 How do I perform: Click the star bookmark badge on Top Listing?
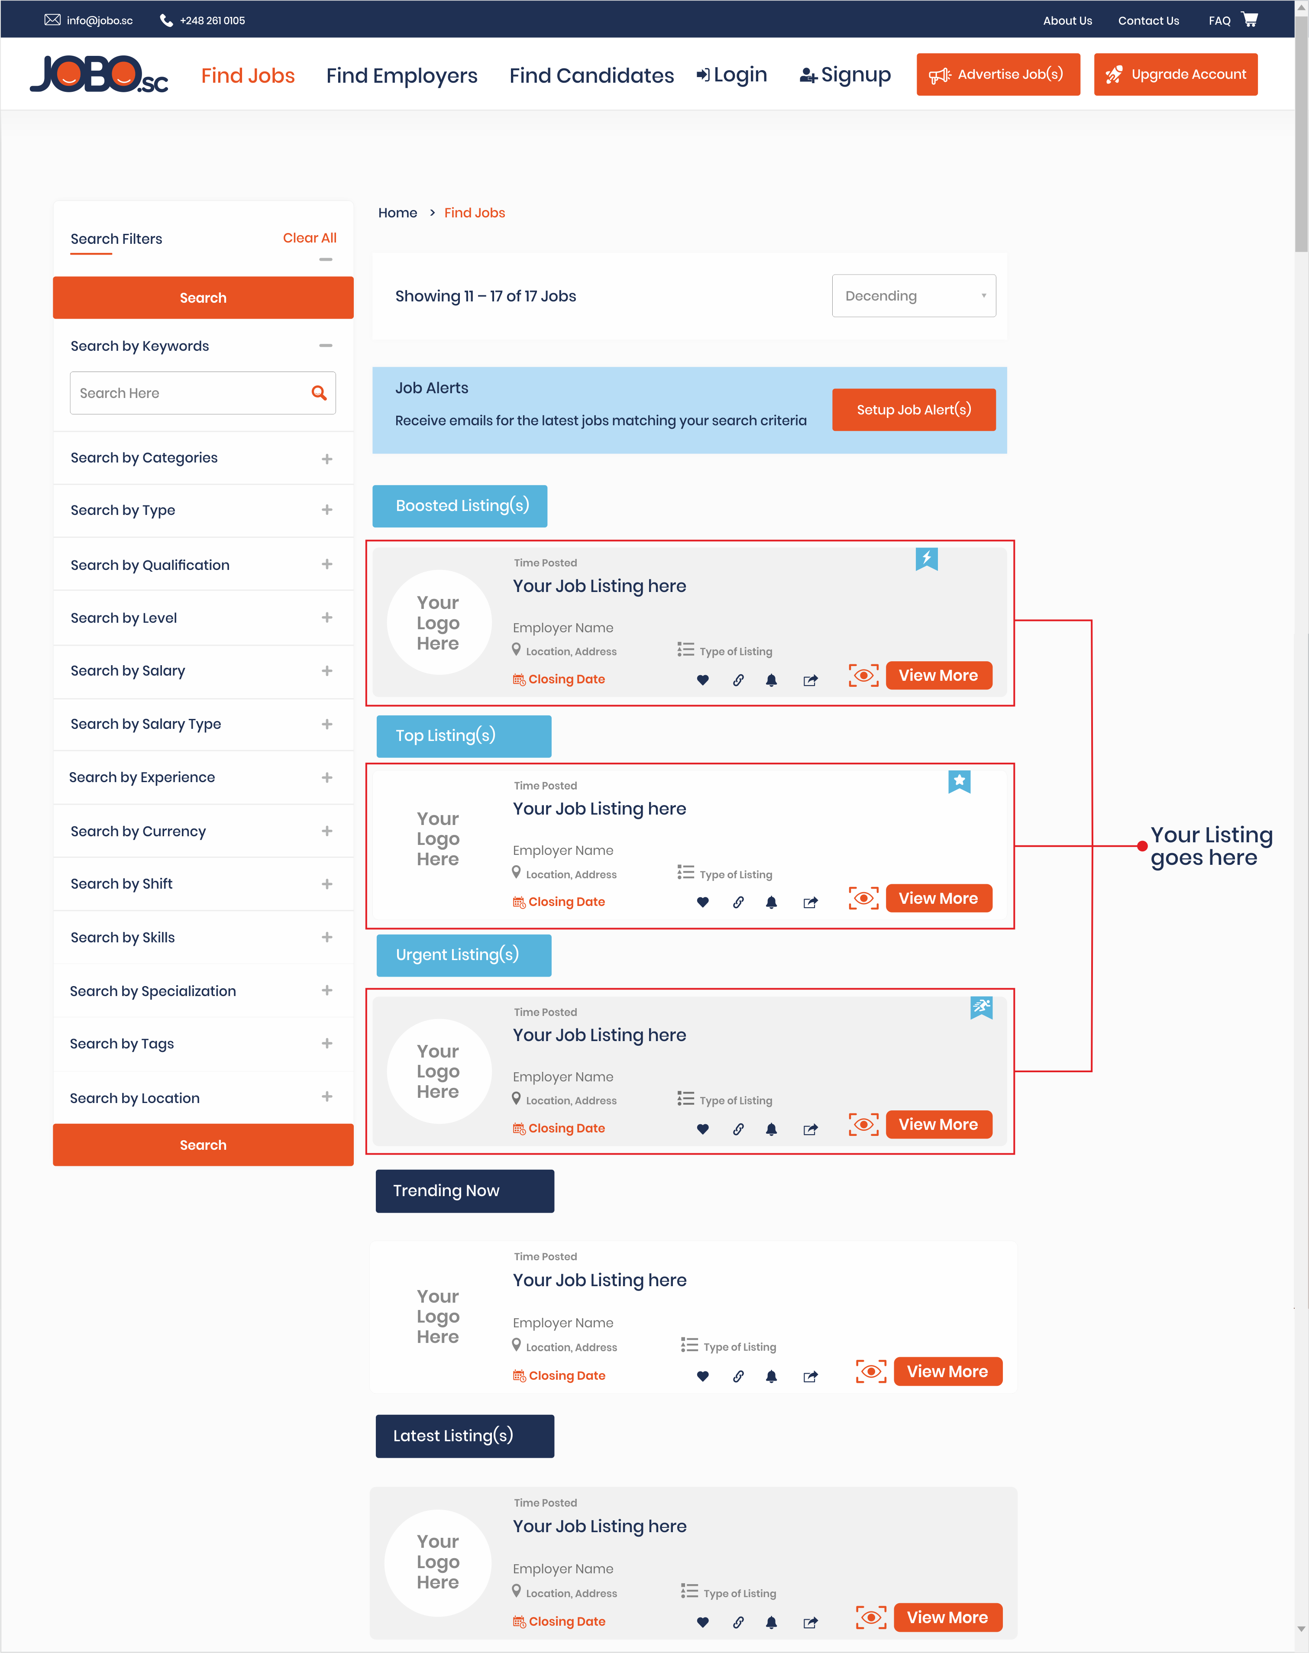[959, 781]
